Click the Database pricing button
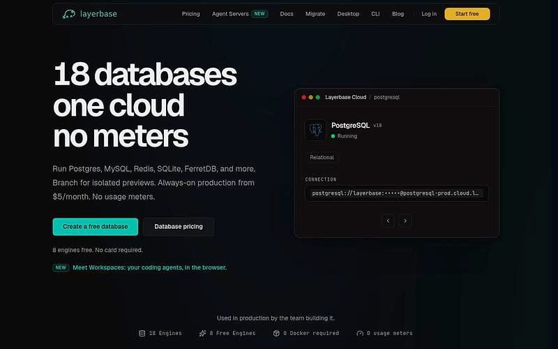The height and width of the screenshot is (349, 558). (x=179, y=227)
